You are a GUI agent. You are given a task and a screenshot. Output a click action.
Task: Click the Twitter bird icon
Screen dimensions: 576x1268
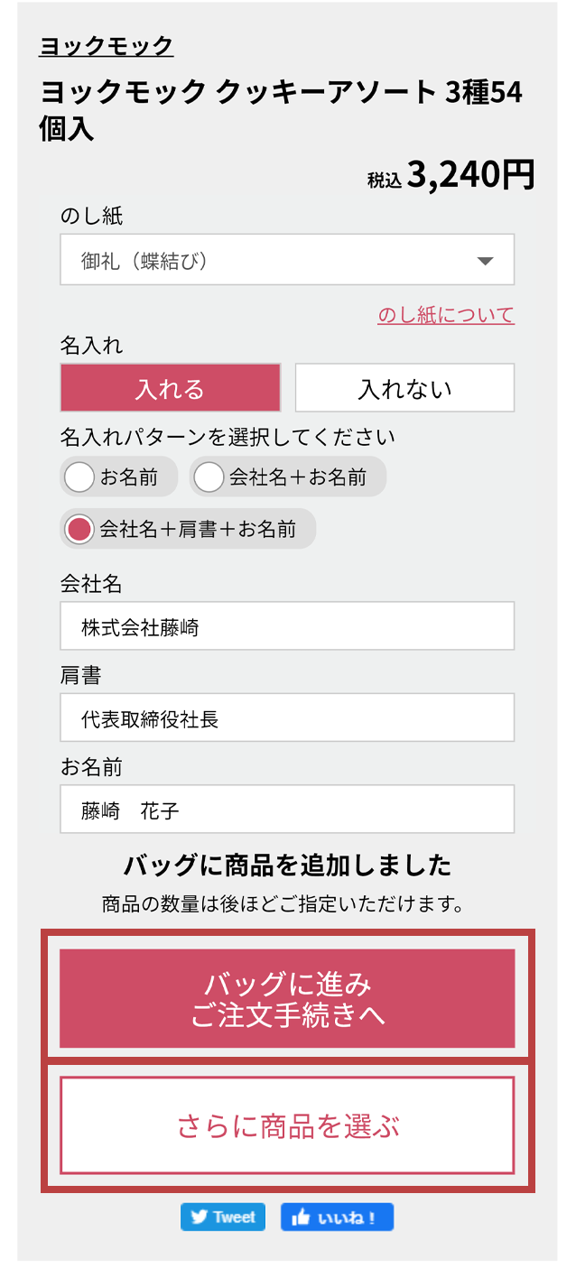(x=200, y=1217)
